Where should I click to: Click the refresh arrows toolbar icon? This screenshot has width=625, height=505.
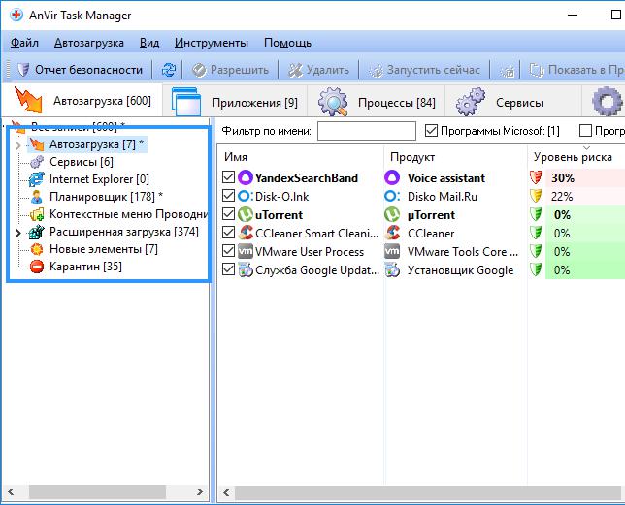coord(169,70)
